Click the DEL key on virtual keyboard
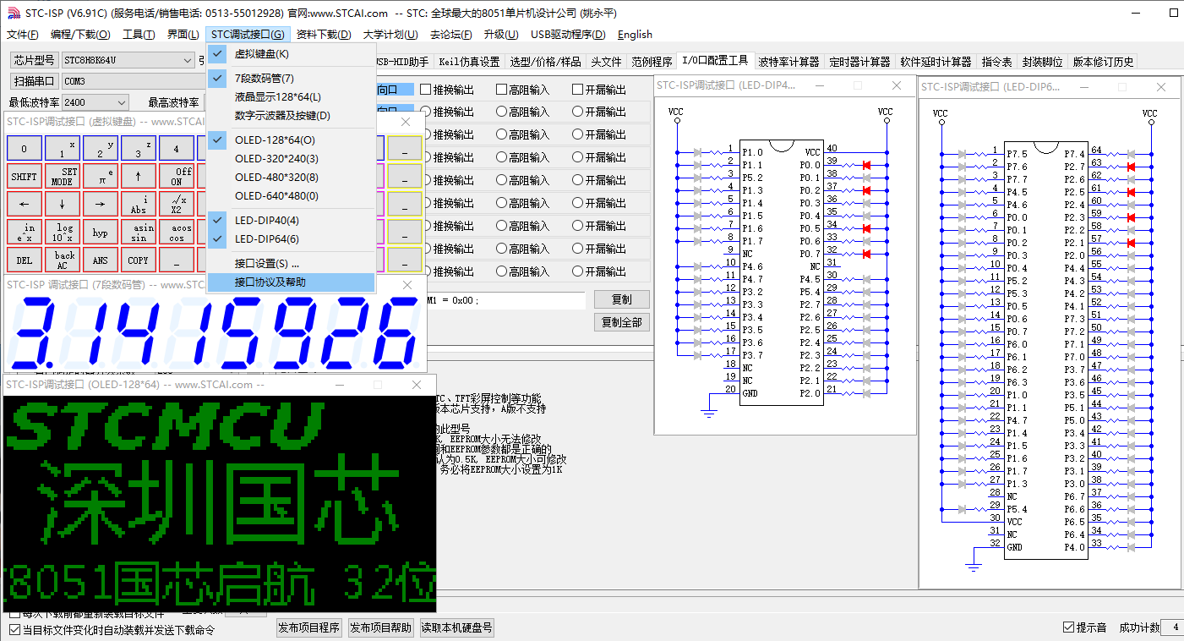 pyautogui.click(x=24, y=260)
